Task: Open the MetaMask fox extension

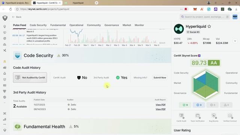Action: click(195, 9)
